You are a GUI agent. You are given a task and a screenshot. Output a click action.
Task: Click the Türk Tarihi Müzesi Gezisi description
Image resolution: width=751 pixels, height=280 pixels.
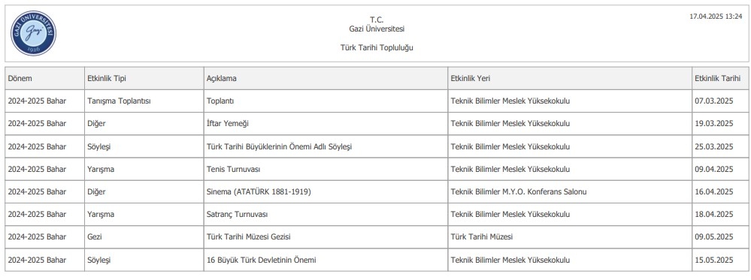click(326, 237)
